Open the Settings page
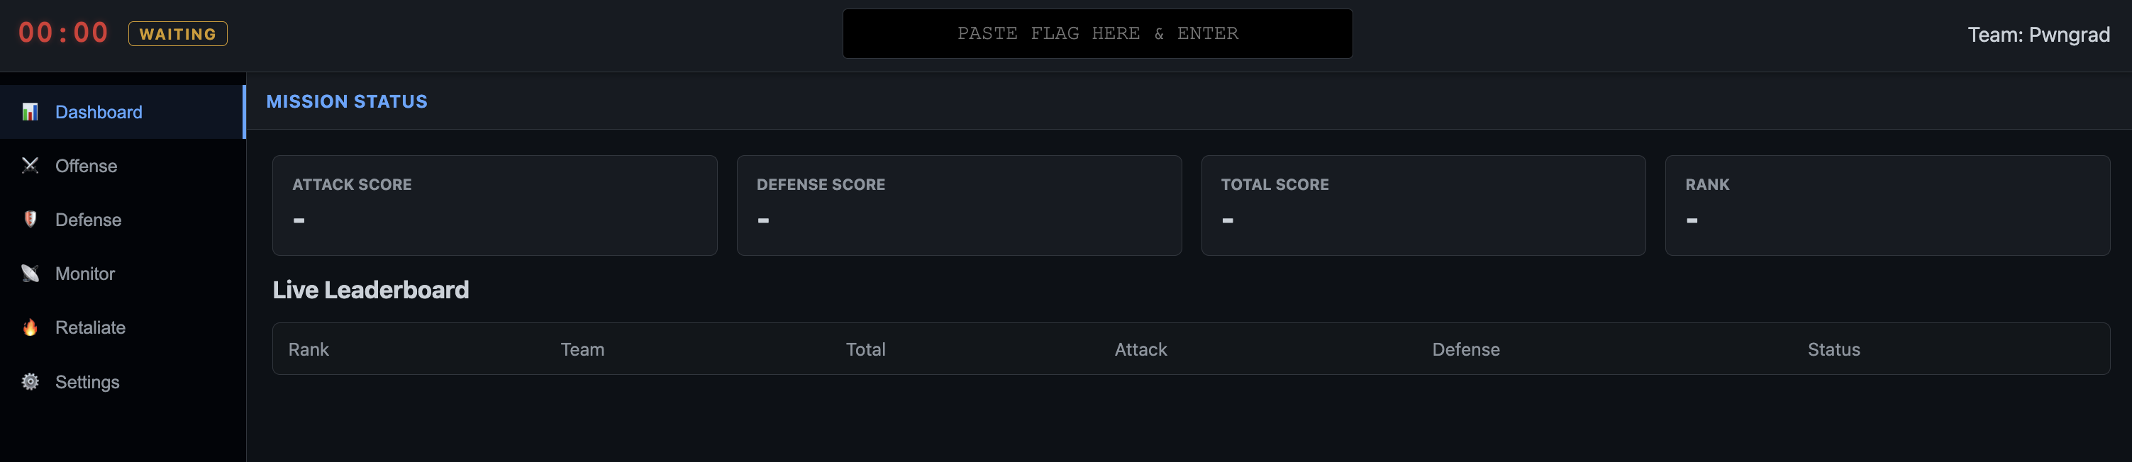Screen dimensions: 2132x462 [x=88, y=382]
